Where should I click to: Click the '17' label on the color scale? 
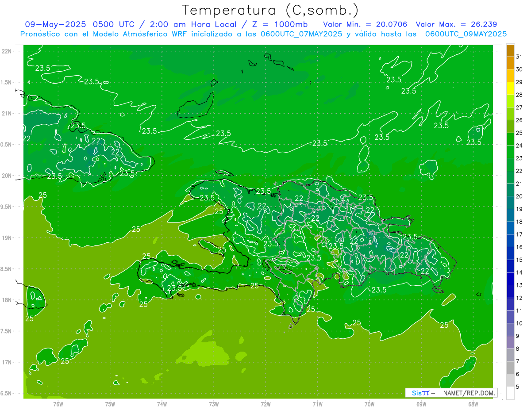click(x=519, y=234)
